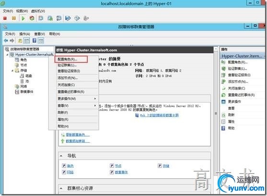The width and height of the screenshot is (267, 196).
Task: Select 网络 in the left tree
Action: coord(23,86)
